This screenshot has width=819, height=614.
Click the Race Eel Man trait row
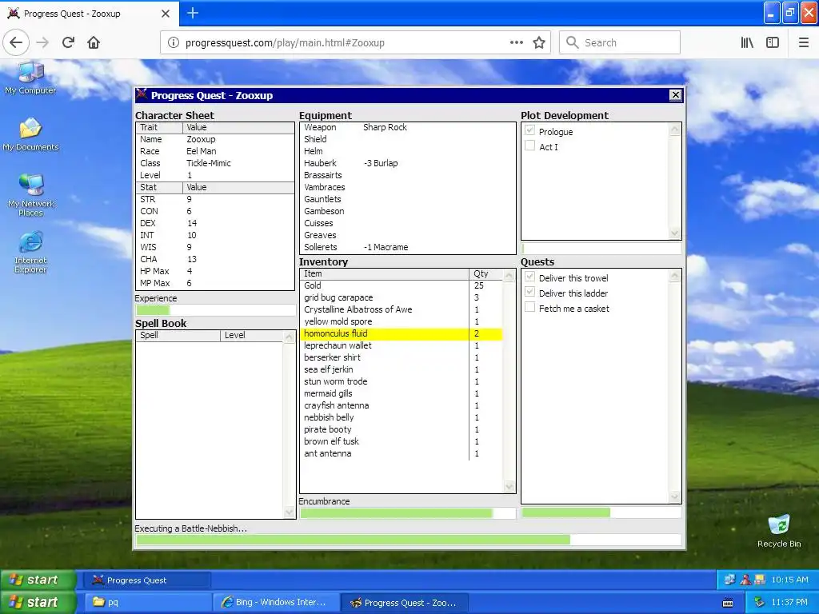215,151
